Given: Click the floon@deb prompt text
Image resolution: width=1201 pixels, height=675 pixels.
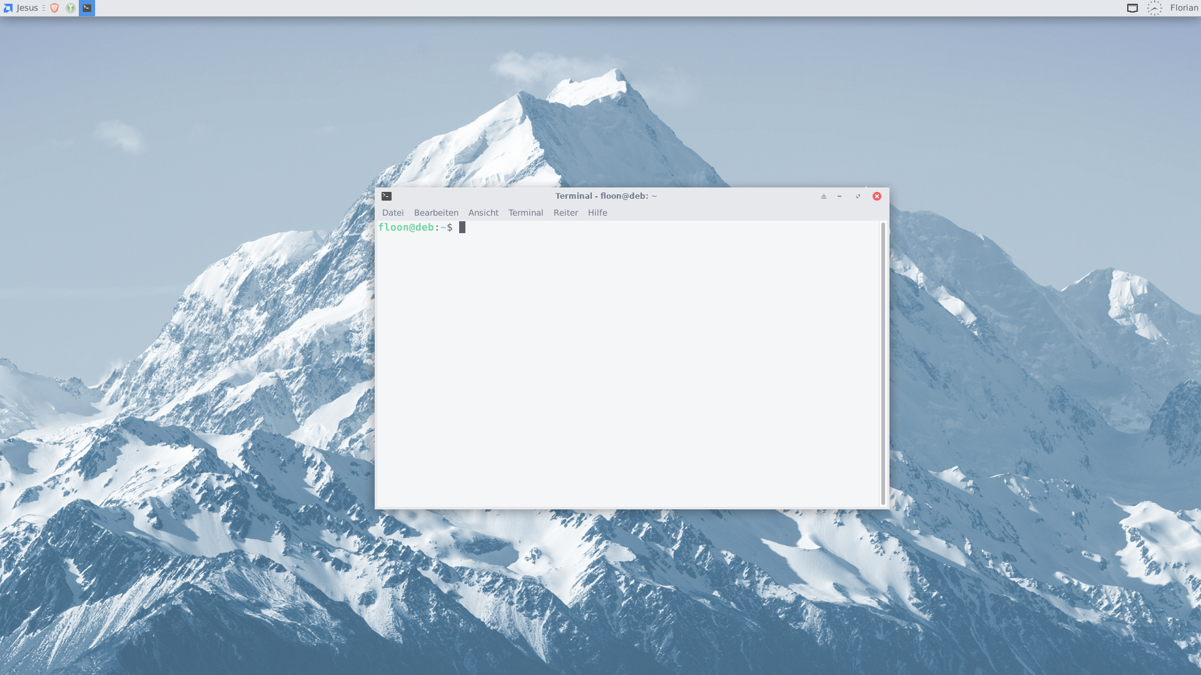Looking at the screenshot, I should (x=406, y=227).
